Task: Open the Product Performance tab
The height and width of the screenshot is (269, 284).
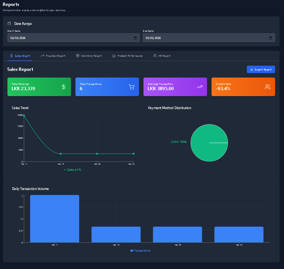Action: coord(128,56)
